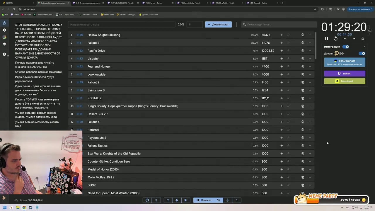Switch to the Dunduk Twitch tab

262,3
